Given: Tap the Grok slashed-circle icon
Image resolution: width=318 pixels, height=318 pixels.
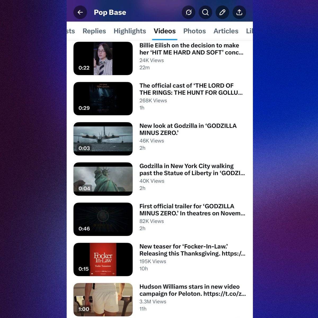Looking at the screenshot, I should coord(188,12).
